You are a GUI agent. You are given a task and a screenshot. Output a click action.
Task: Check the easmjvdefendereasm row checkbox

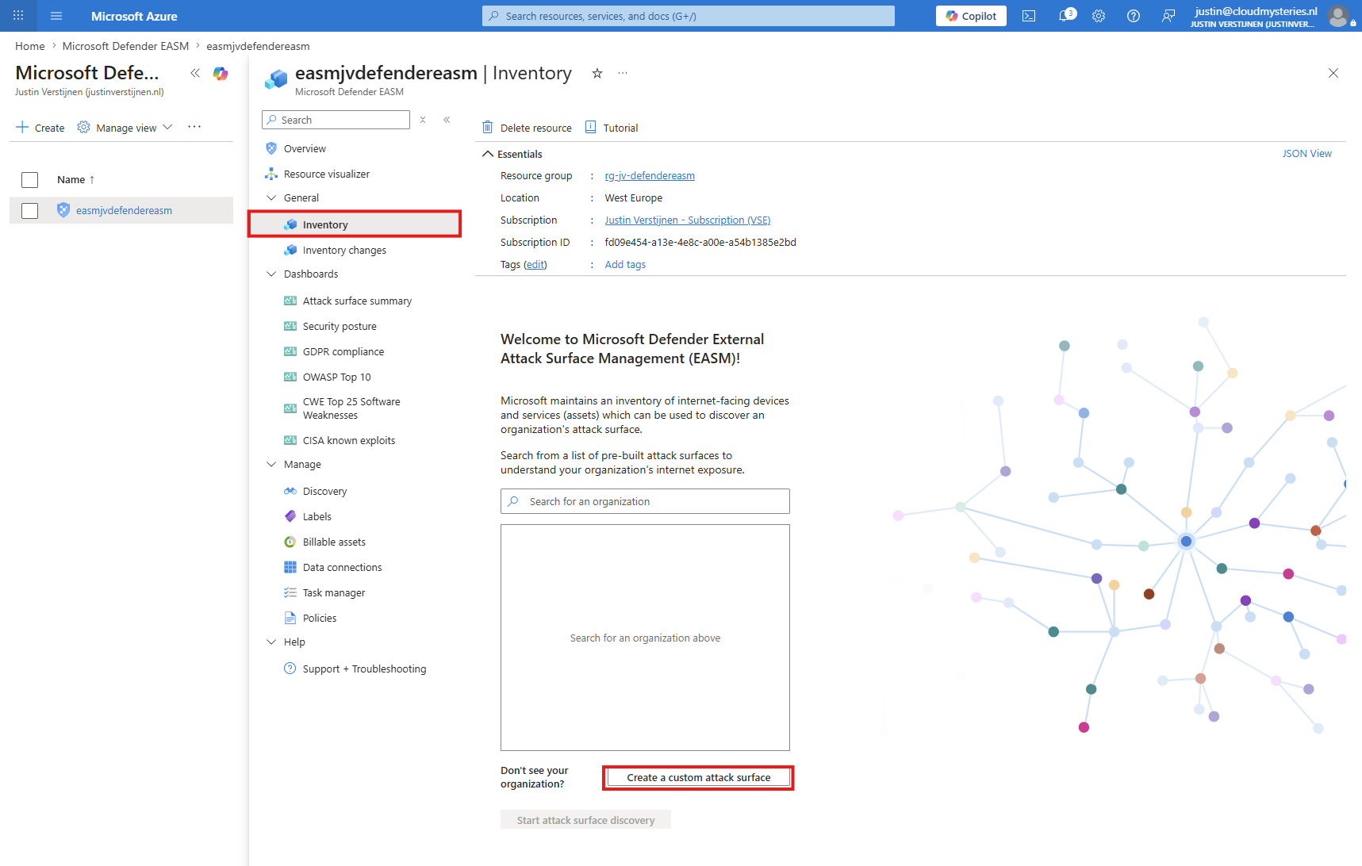click(x=30, y=211)
